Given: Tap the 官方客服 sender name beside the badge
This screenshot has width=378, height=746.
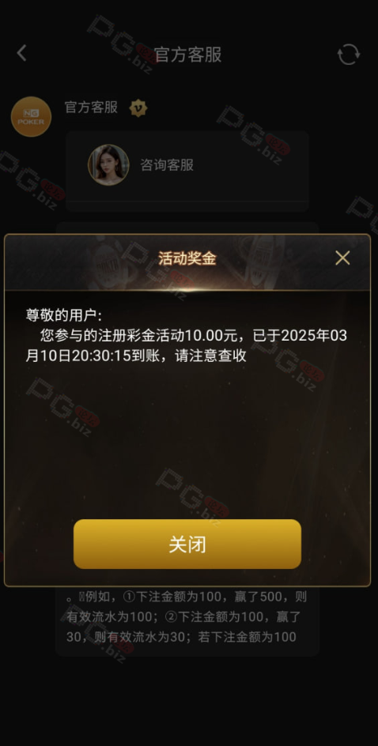Looking at the screenshot, I should coord(91,107).
